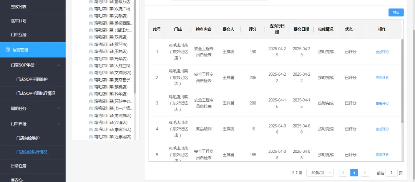Click store icon beside 鸡毛店川菜(科华店)

91,94
